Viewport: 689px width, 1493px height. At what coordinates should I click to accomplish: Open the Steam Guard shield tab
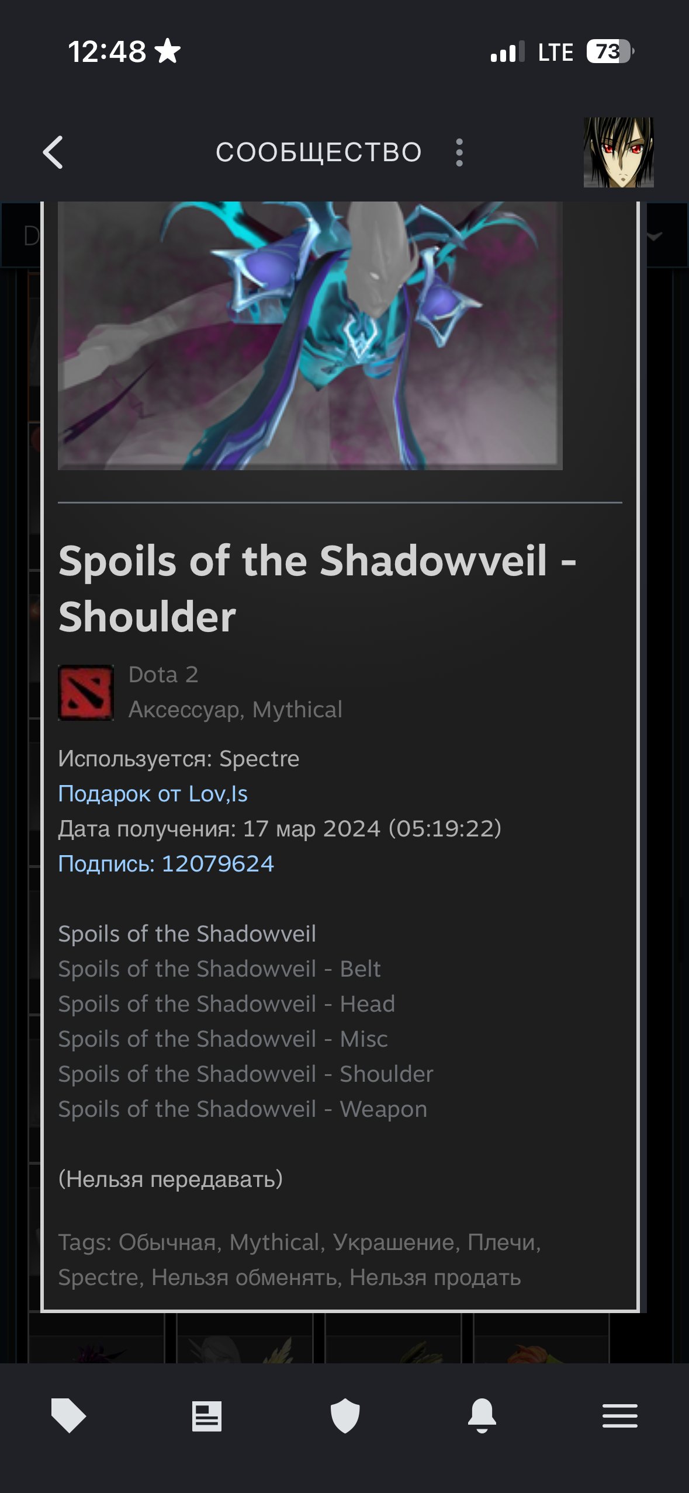pos(345,1415)
